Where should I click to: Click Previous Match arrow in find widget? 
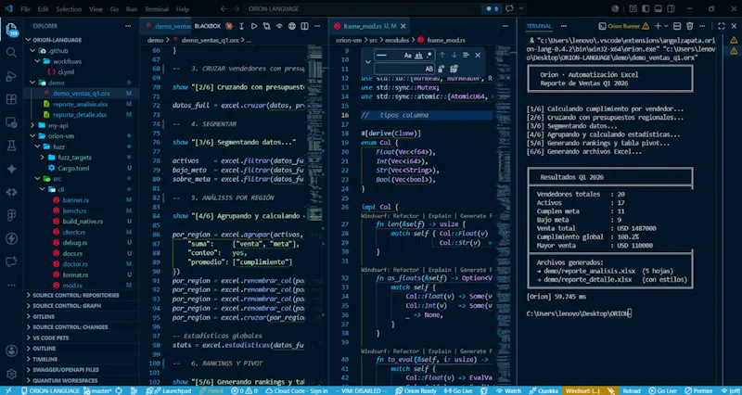coord(442,56)
